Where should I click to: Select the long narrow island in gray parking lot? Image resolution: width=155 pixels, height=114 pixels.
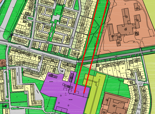tap(19, 75)
